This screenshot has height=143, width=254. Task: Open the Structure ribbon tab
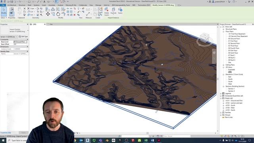click(22, 5)
